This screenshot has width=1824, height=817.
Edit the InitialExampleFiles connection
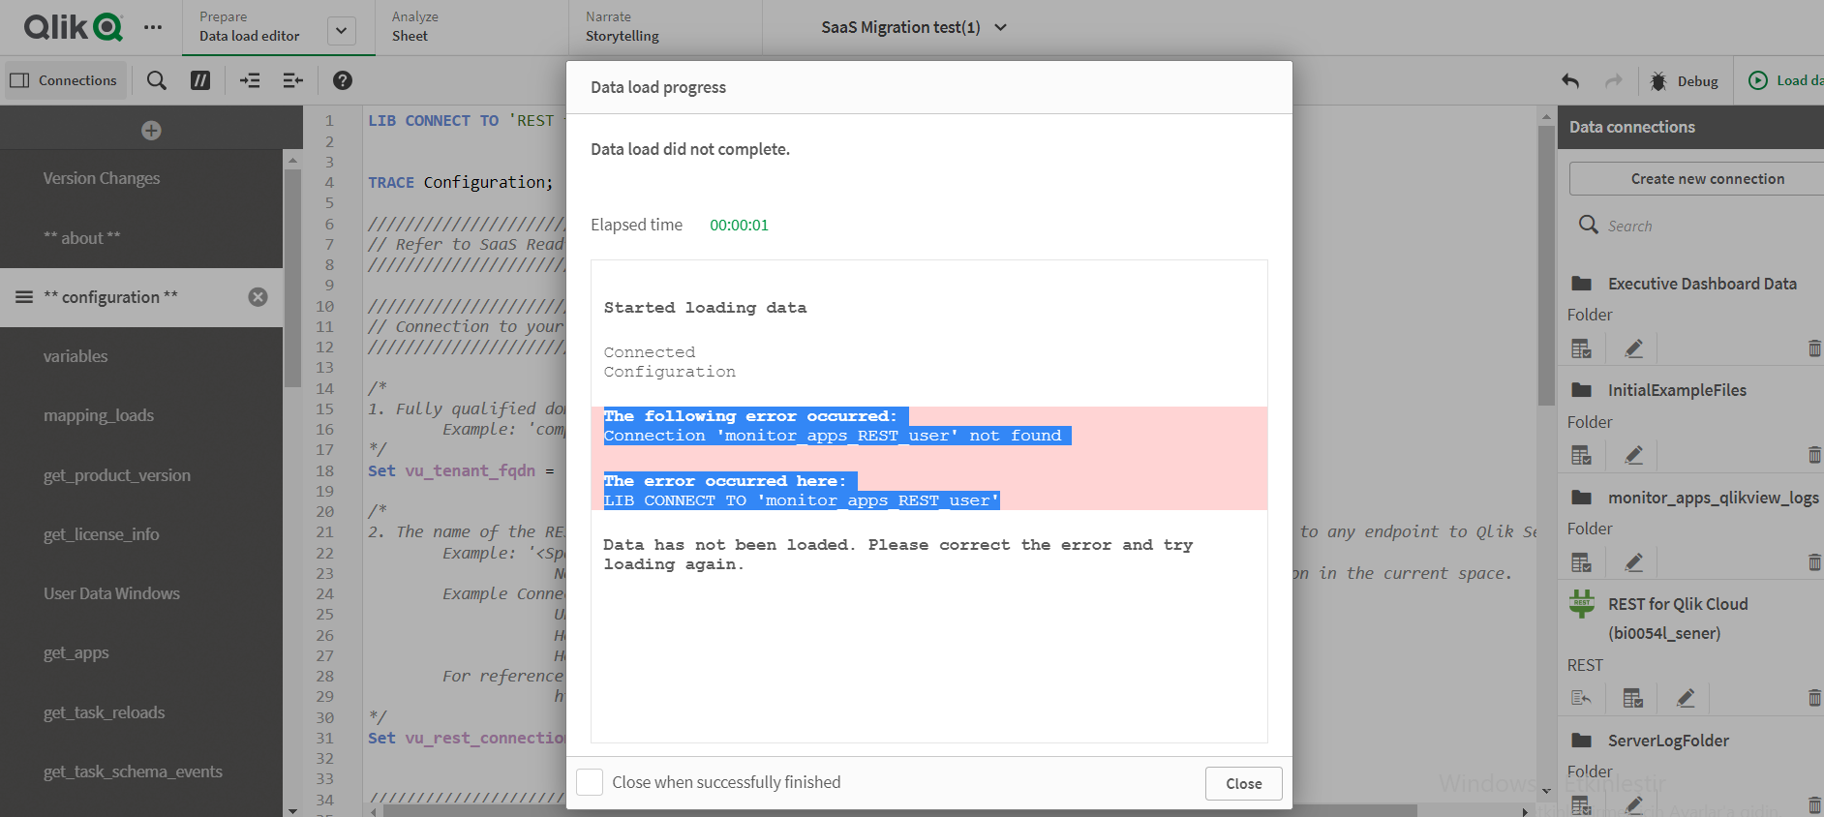coord(1634,455)
